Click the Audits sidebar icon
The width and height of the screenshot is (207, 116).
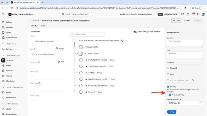[3, 33]
